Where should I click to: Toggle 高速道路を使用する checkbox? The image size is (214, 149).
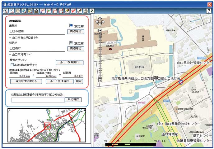click(x=12, y=65)
